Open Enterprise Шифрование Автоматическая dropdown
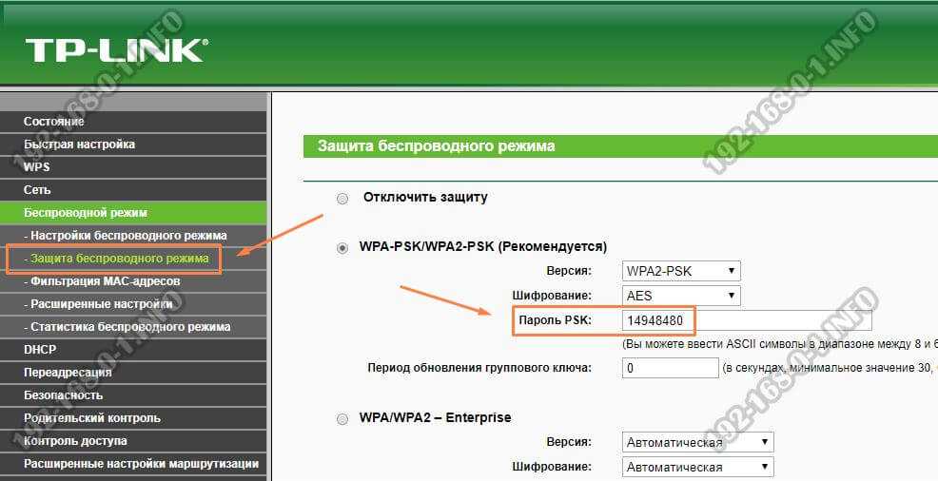Viewport: 938px width, 481px height. coord(697,467)
